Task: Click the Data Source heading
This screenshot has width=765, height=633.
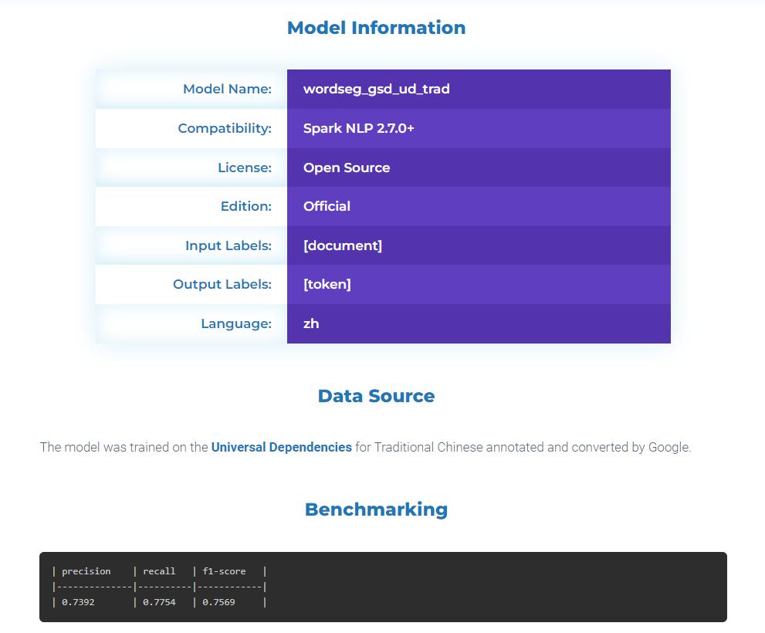Action: pyautogui.click(x=376, y=395)
